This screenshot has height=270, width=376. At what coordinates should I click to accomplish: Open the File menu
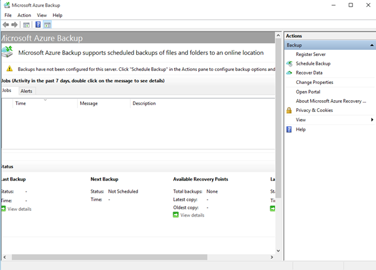tap(8, 15)
